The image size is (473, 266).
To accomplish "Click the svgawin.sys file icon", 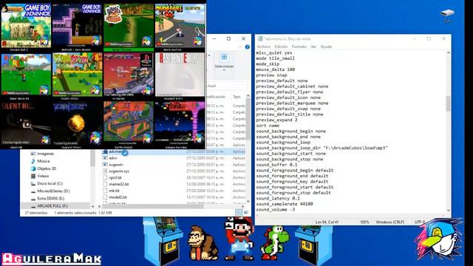I will [x=105, y=171].
